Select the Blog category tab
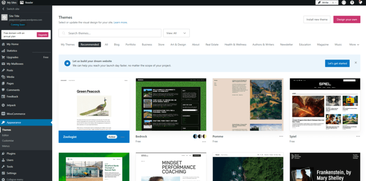 (117, 44)
